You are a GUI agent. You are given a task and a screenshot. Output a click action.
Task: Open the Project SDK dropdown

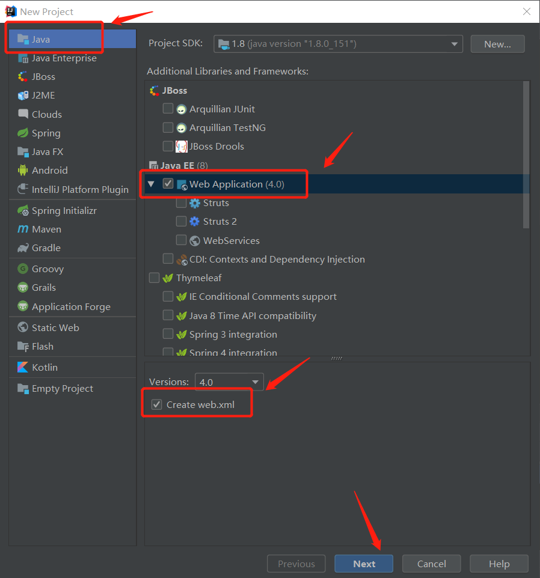coord(453,43)
